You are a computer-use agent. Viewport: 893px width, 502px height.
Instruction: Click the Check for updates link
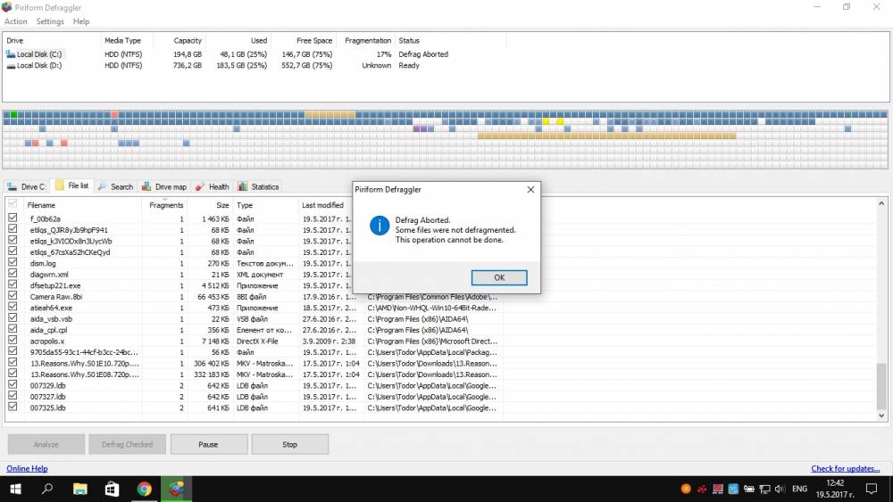coord(845,468)
